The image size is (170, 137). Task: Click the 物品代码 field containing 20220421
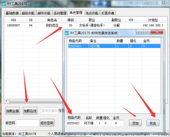[74, 123]
